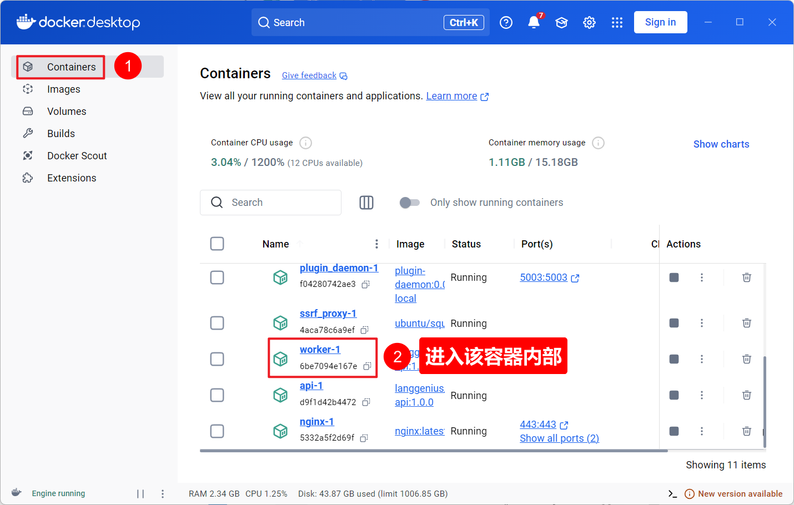Click the top Search bar with Ctrl+K
This screenshot has height=505, width=794.
(370, 22)
